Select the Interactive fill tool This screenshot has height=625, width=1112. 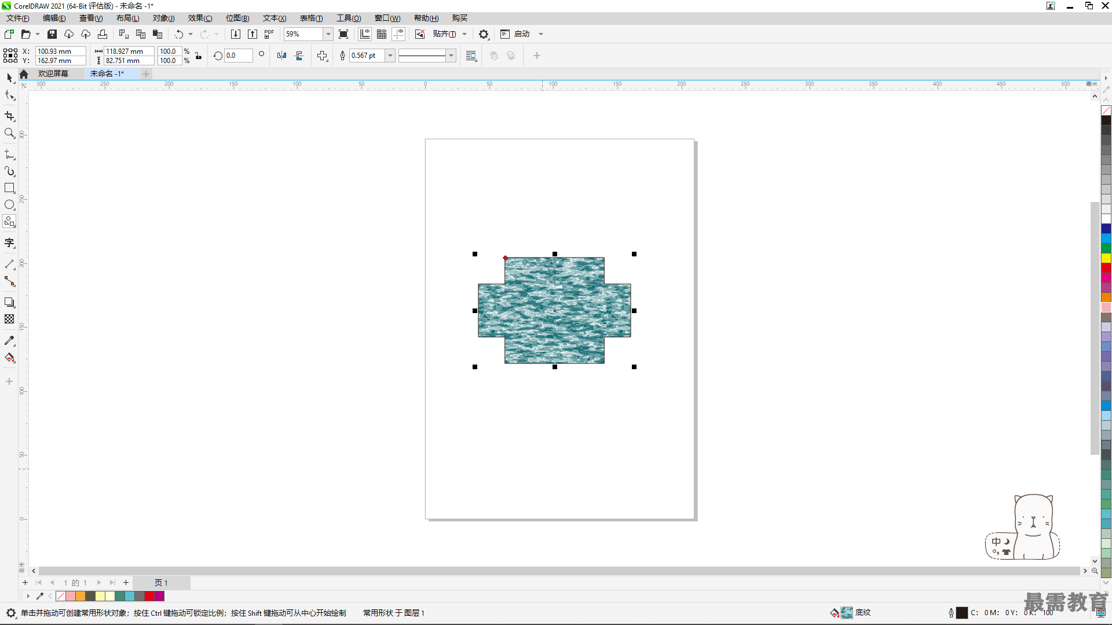click(9, 358)
